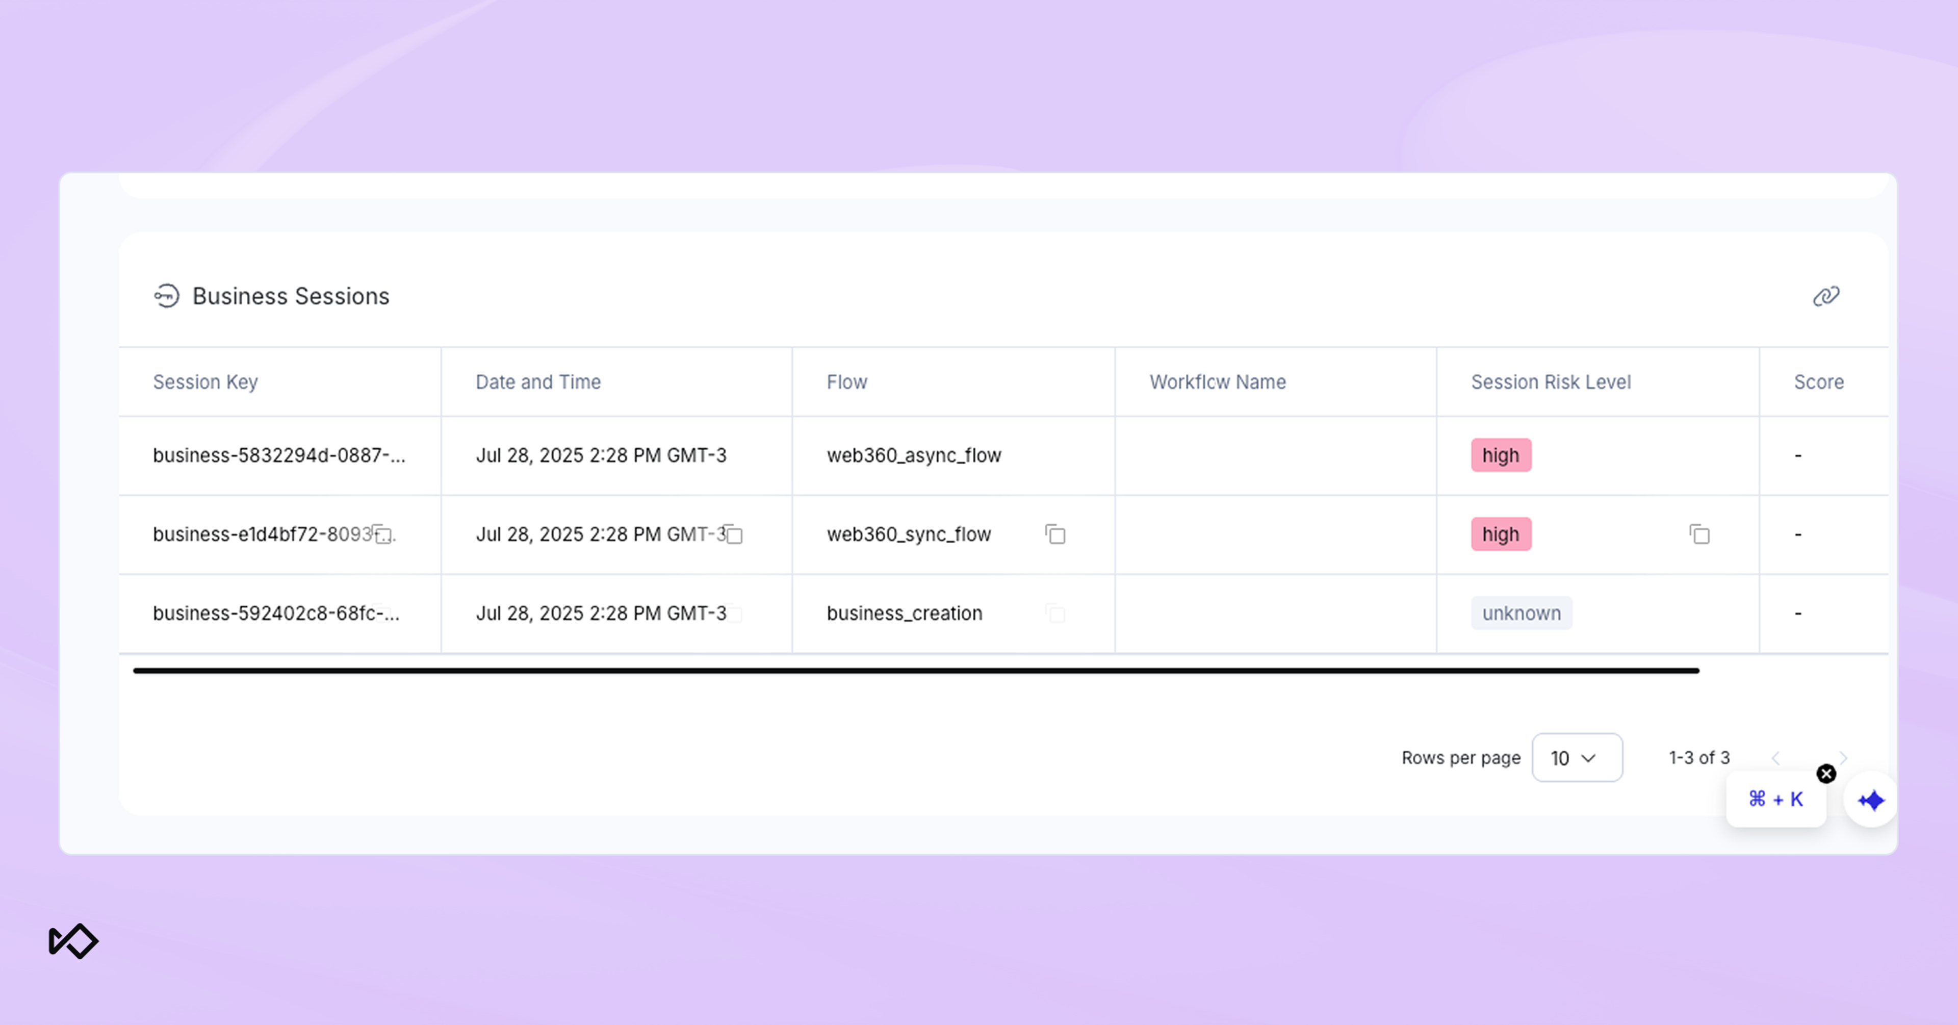Select the web360_async_flow cell
This screenshot has height=1025, width=1958.
point(914,455)
